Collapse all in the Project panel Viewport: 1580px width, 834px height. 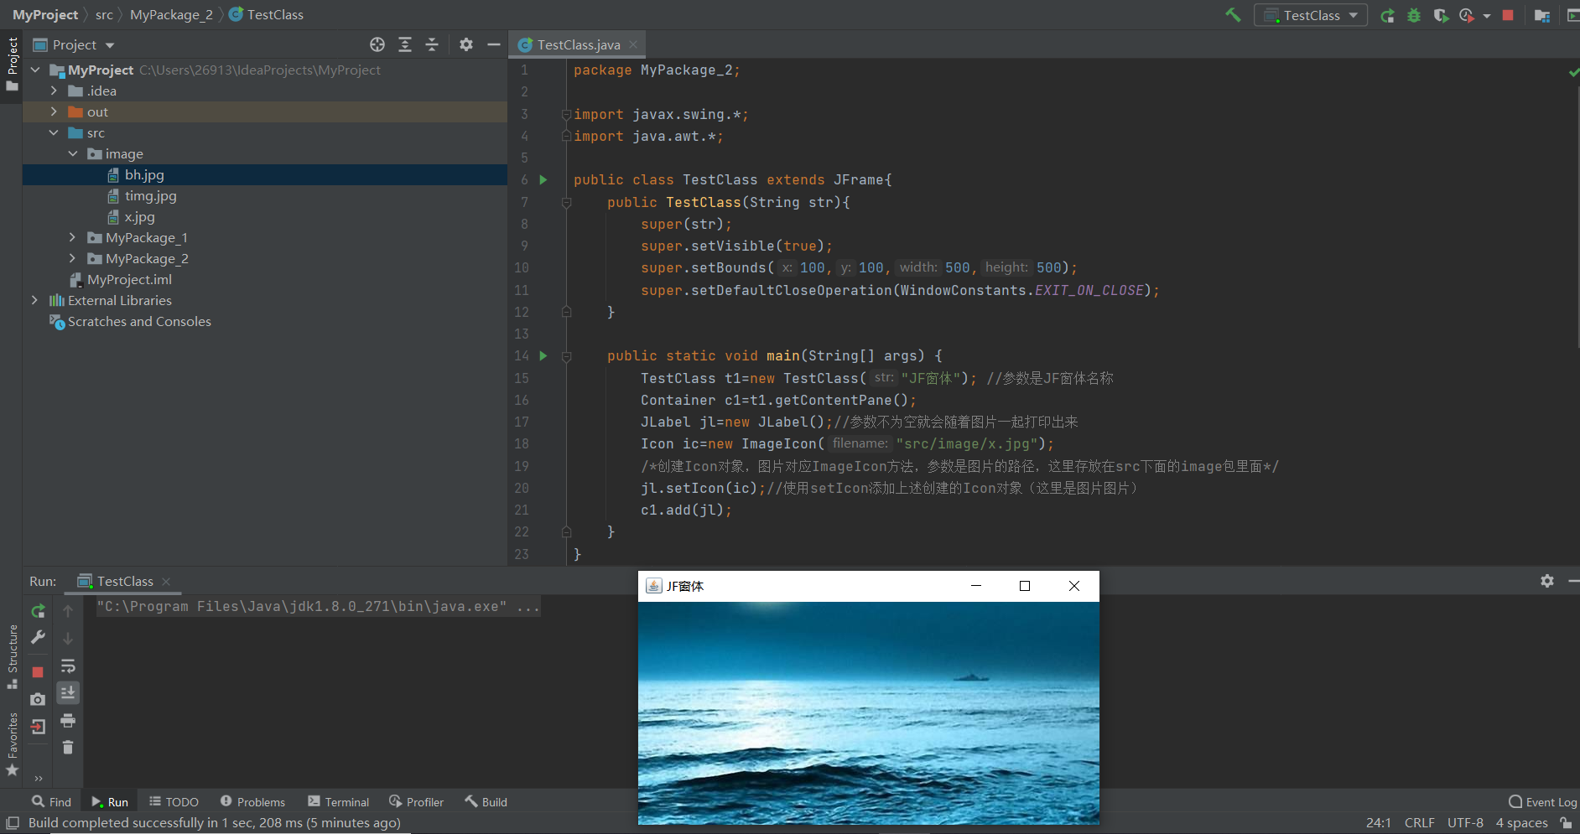[x=432, y=44]
